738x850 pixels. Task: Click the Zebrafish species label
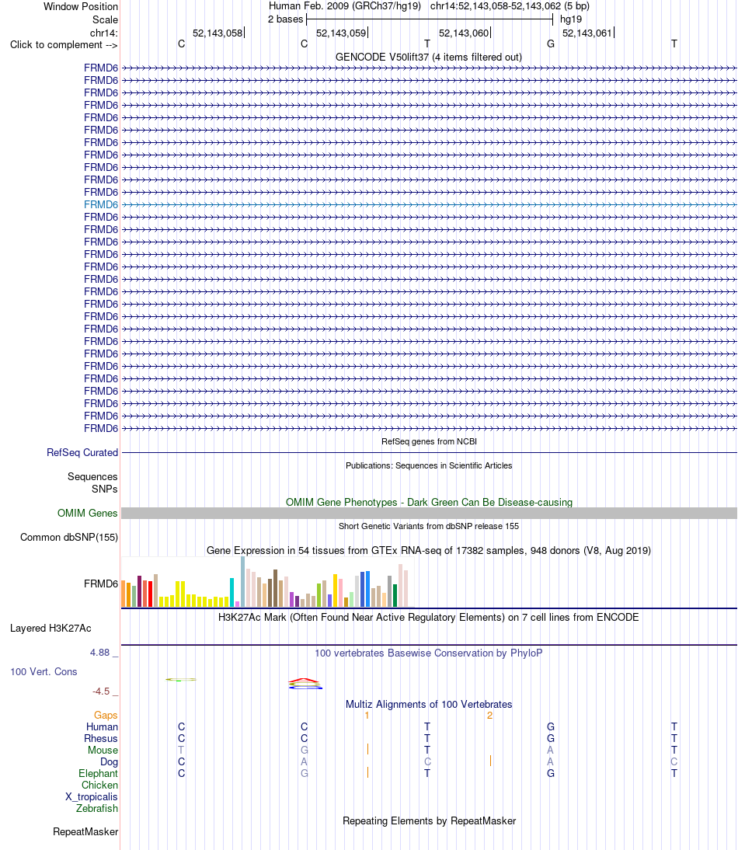[97, 808]
